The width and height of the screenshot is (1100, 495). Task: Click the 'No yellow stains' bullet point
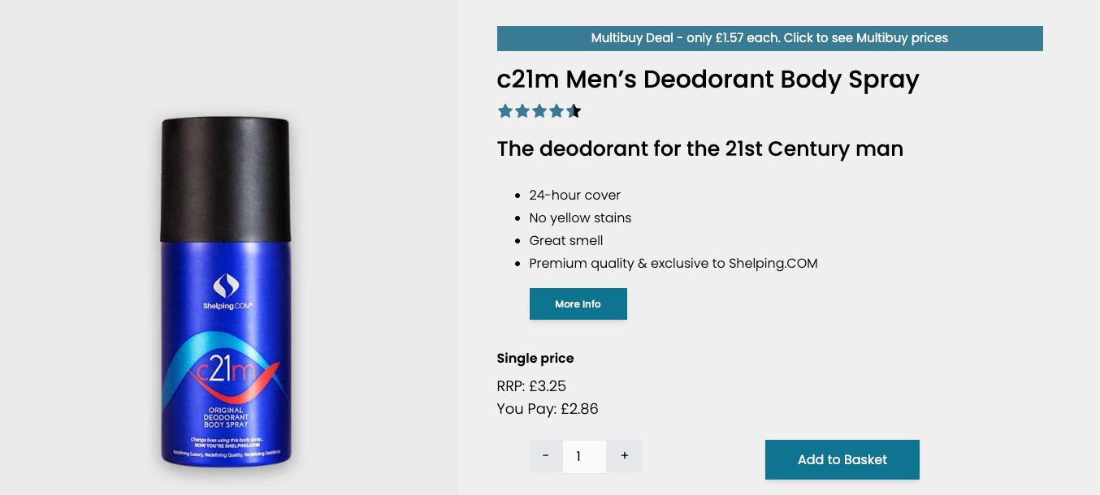pyautogui.click(x=579, y=218)
